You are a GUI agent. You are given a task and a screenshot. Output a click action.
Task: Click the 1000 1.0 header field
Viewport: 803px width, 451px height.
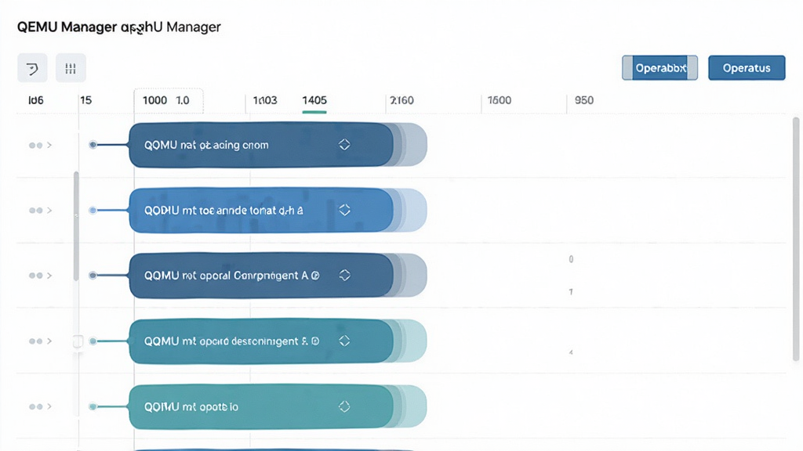pyautogui.click(x=169, y=101)
